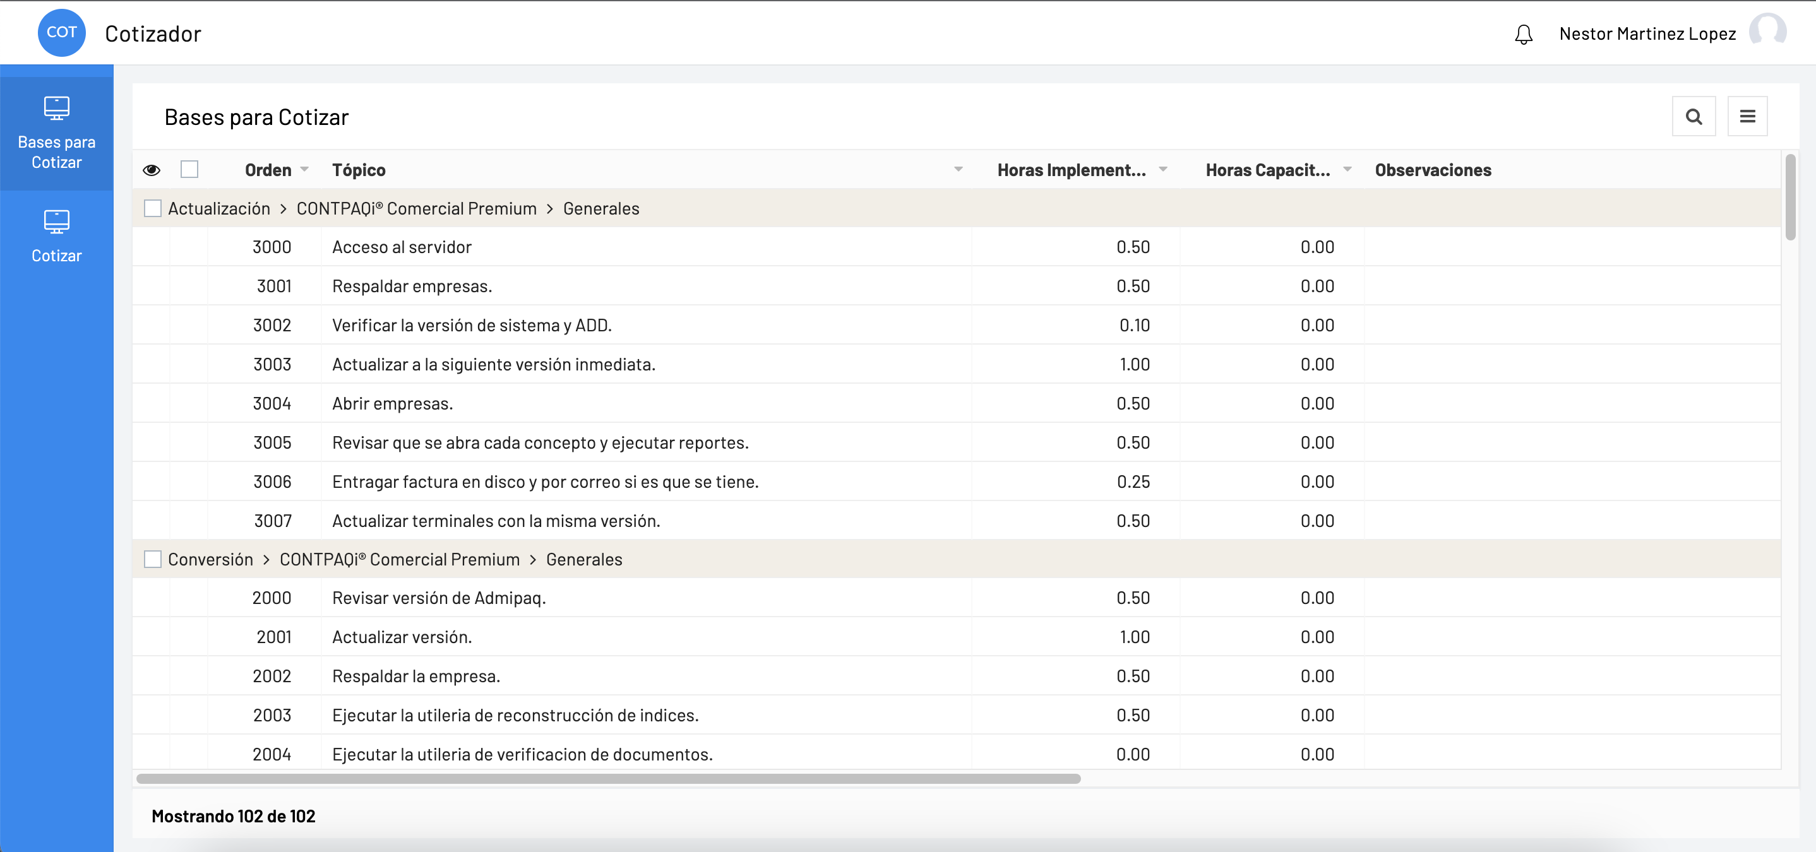This screenshot has width=1816, height=852.
Task: Click the COT logo circle
Action: [x=61, y=32]
